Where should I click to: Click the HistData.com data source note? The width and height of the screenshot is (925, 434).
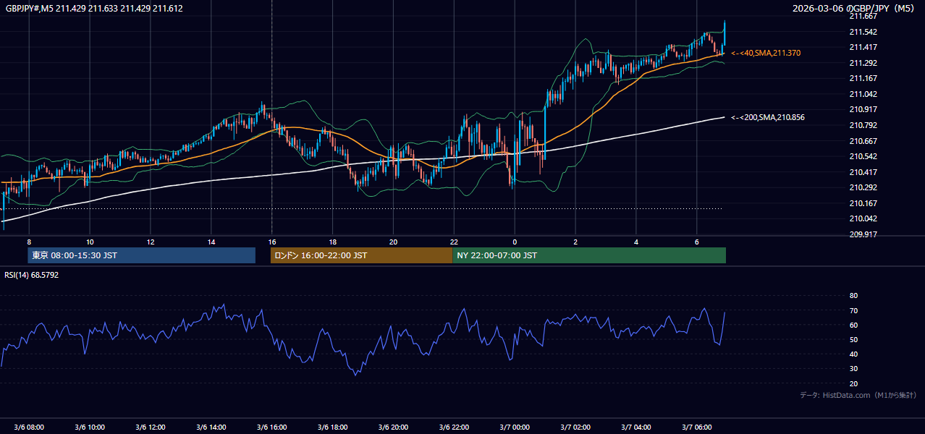(858, 395)
